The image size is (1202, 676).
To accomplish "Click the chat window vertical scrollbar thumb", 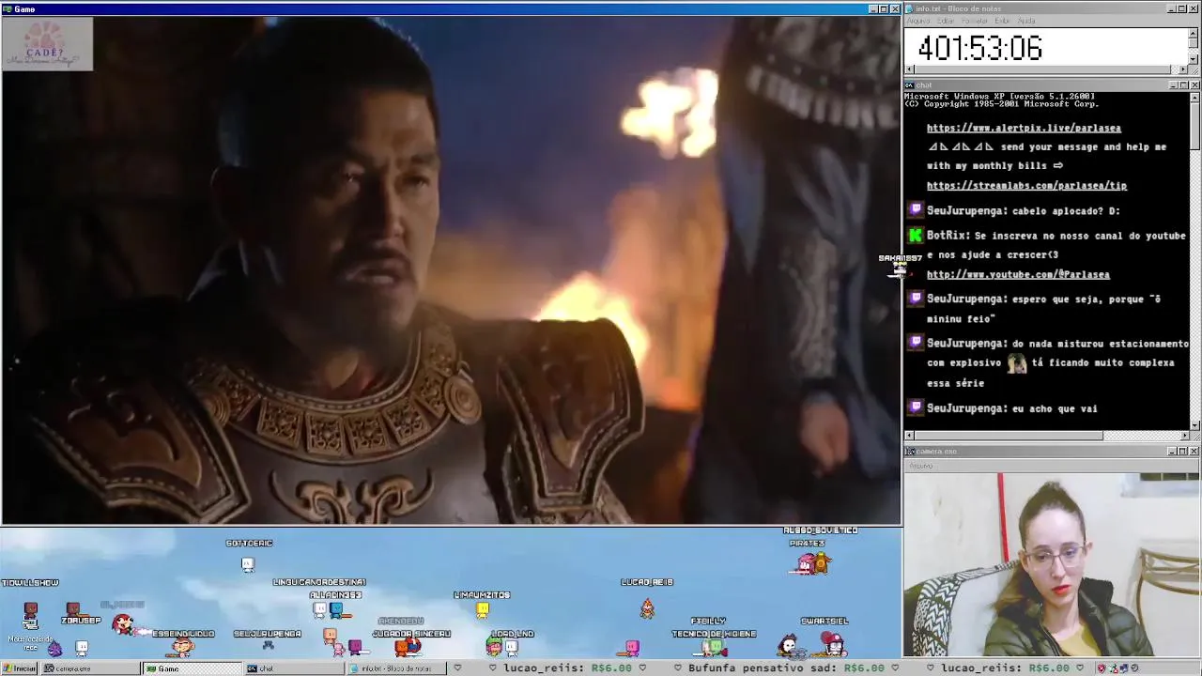I will pyautogui.click(x=1194, y=125).
